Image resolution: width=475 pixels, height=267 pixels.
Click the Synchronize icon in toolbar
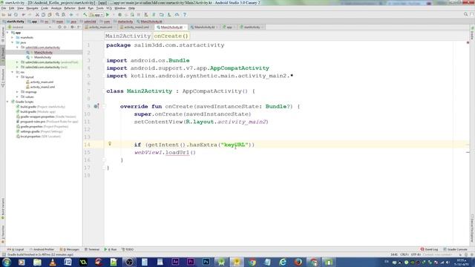(16, 15)
